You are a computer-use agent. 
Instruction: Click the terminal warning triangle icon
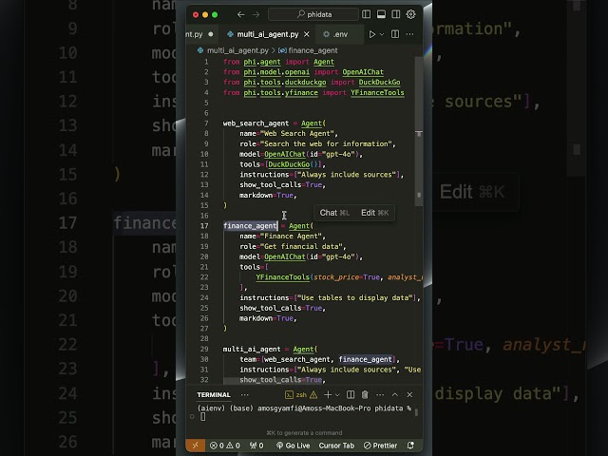[313, 395]
